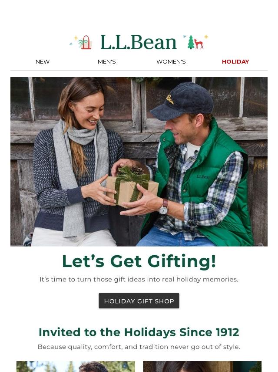Click Invited to the Holidays Since 1912 heading
The height and width of the screenshot is (372, 278).
click(139, 332)
